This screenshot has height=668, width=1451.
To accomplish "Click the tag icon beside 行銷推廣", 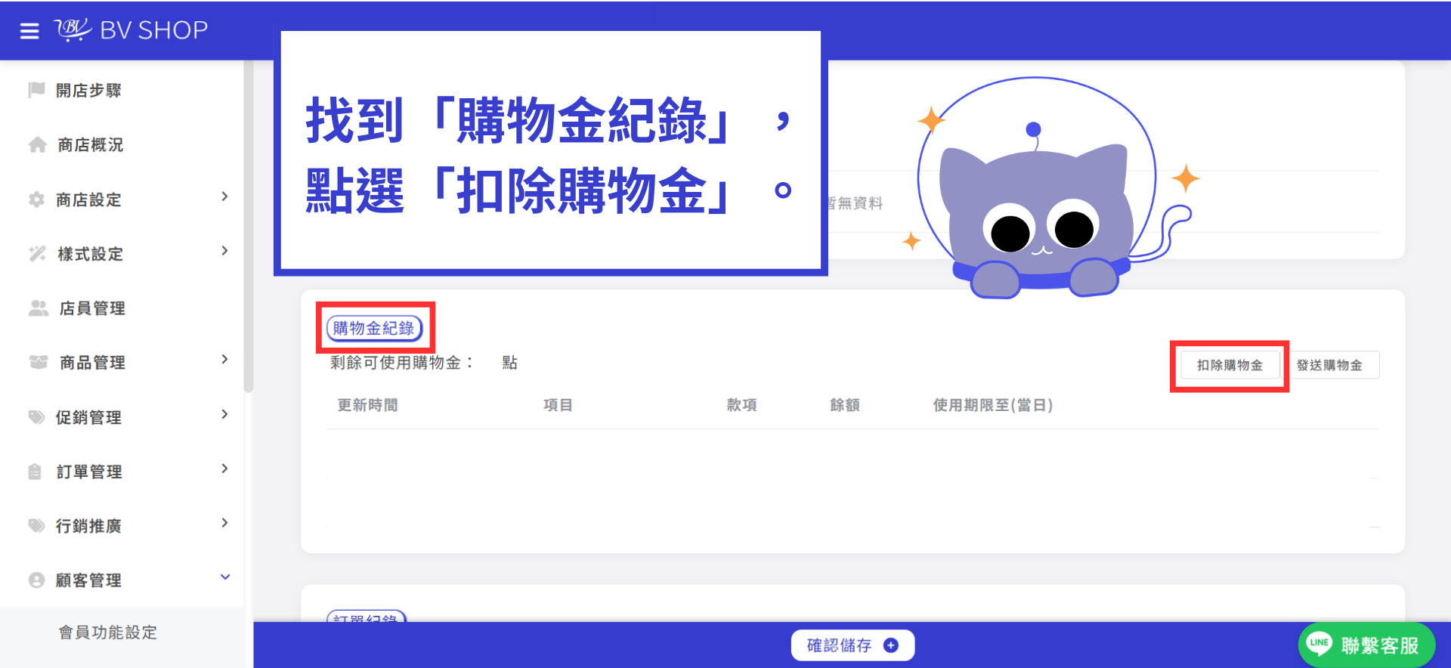I will [x=36, y=526].
